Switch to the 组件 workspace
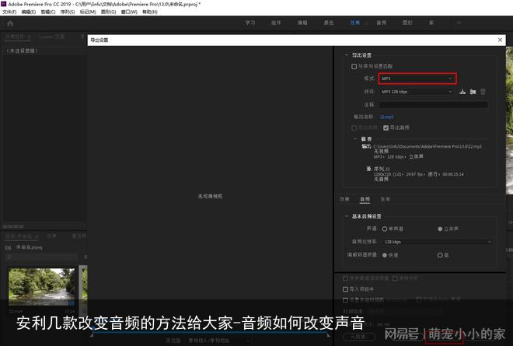Viewport: 513px width, 346px height. coord(276,23)
